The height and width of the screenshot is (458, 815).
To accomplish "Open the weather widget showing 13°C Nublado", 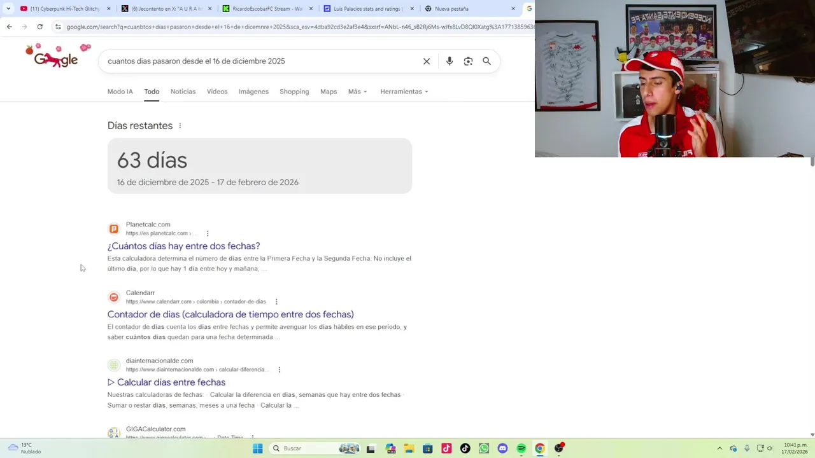I will point(24,448).
